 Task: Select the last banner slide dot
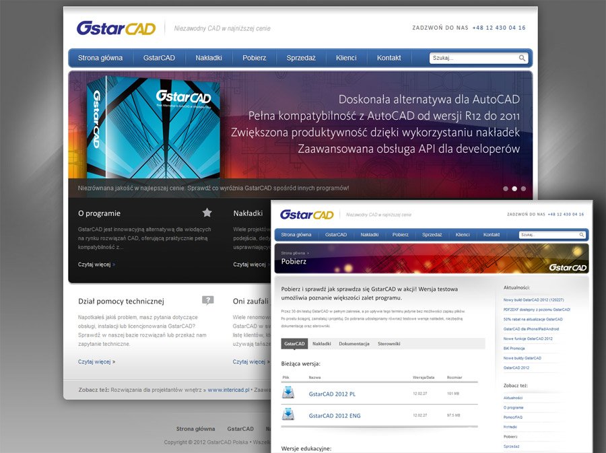pyautogui.click(x=523, y=189)
